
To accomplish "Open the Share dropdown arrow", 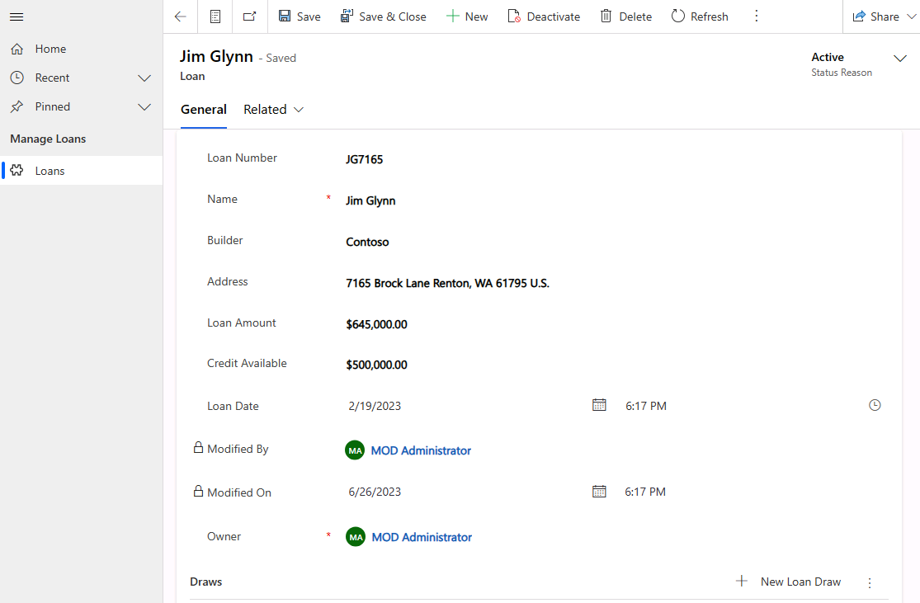I will coord(913,16).
